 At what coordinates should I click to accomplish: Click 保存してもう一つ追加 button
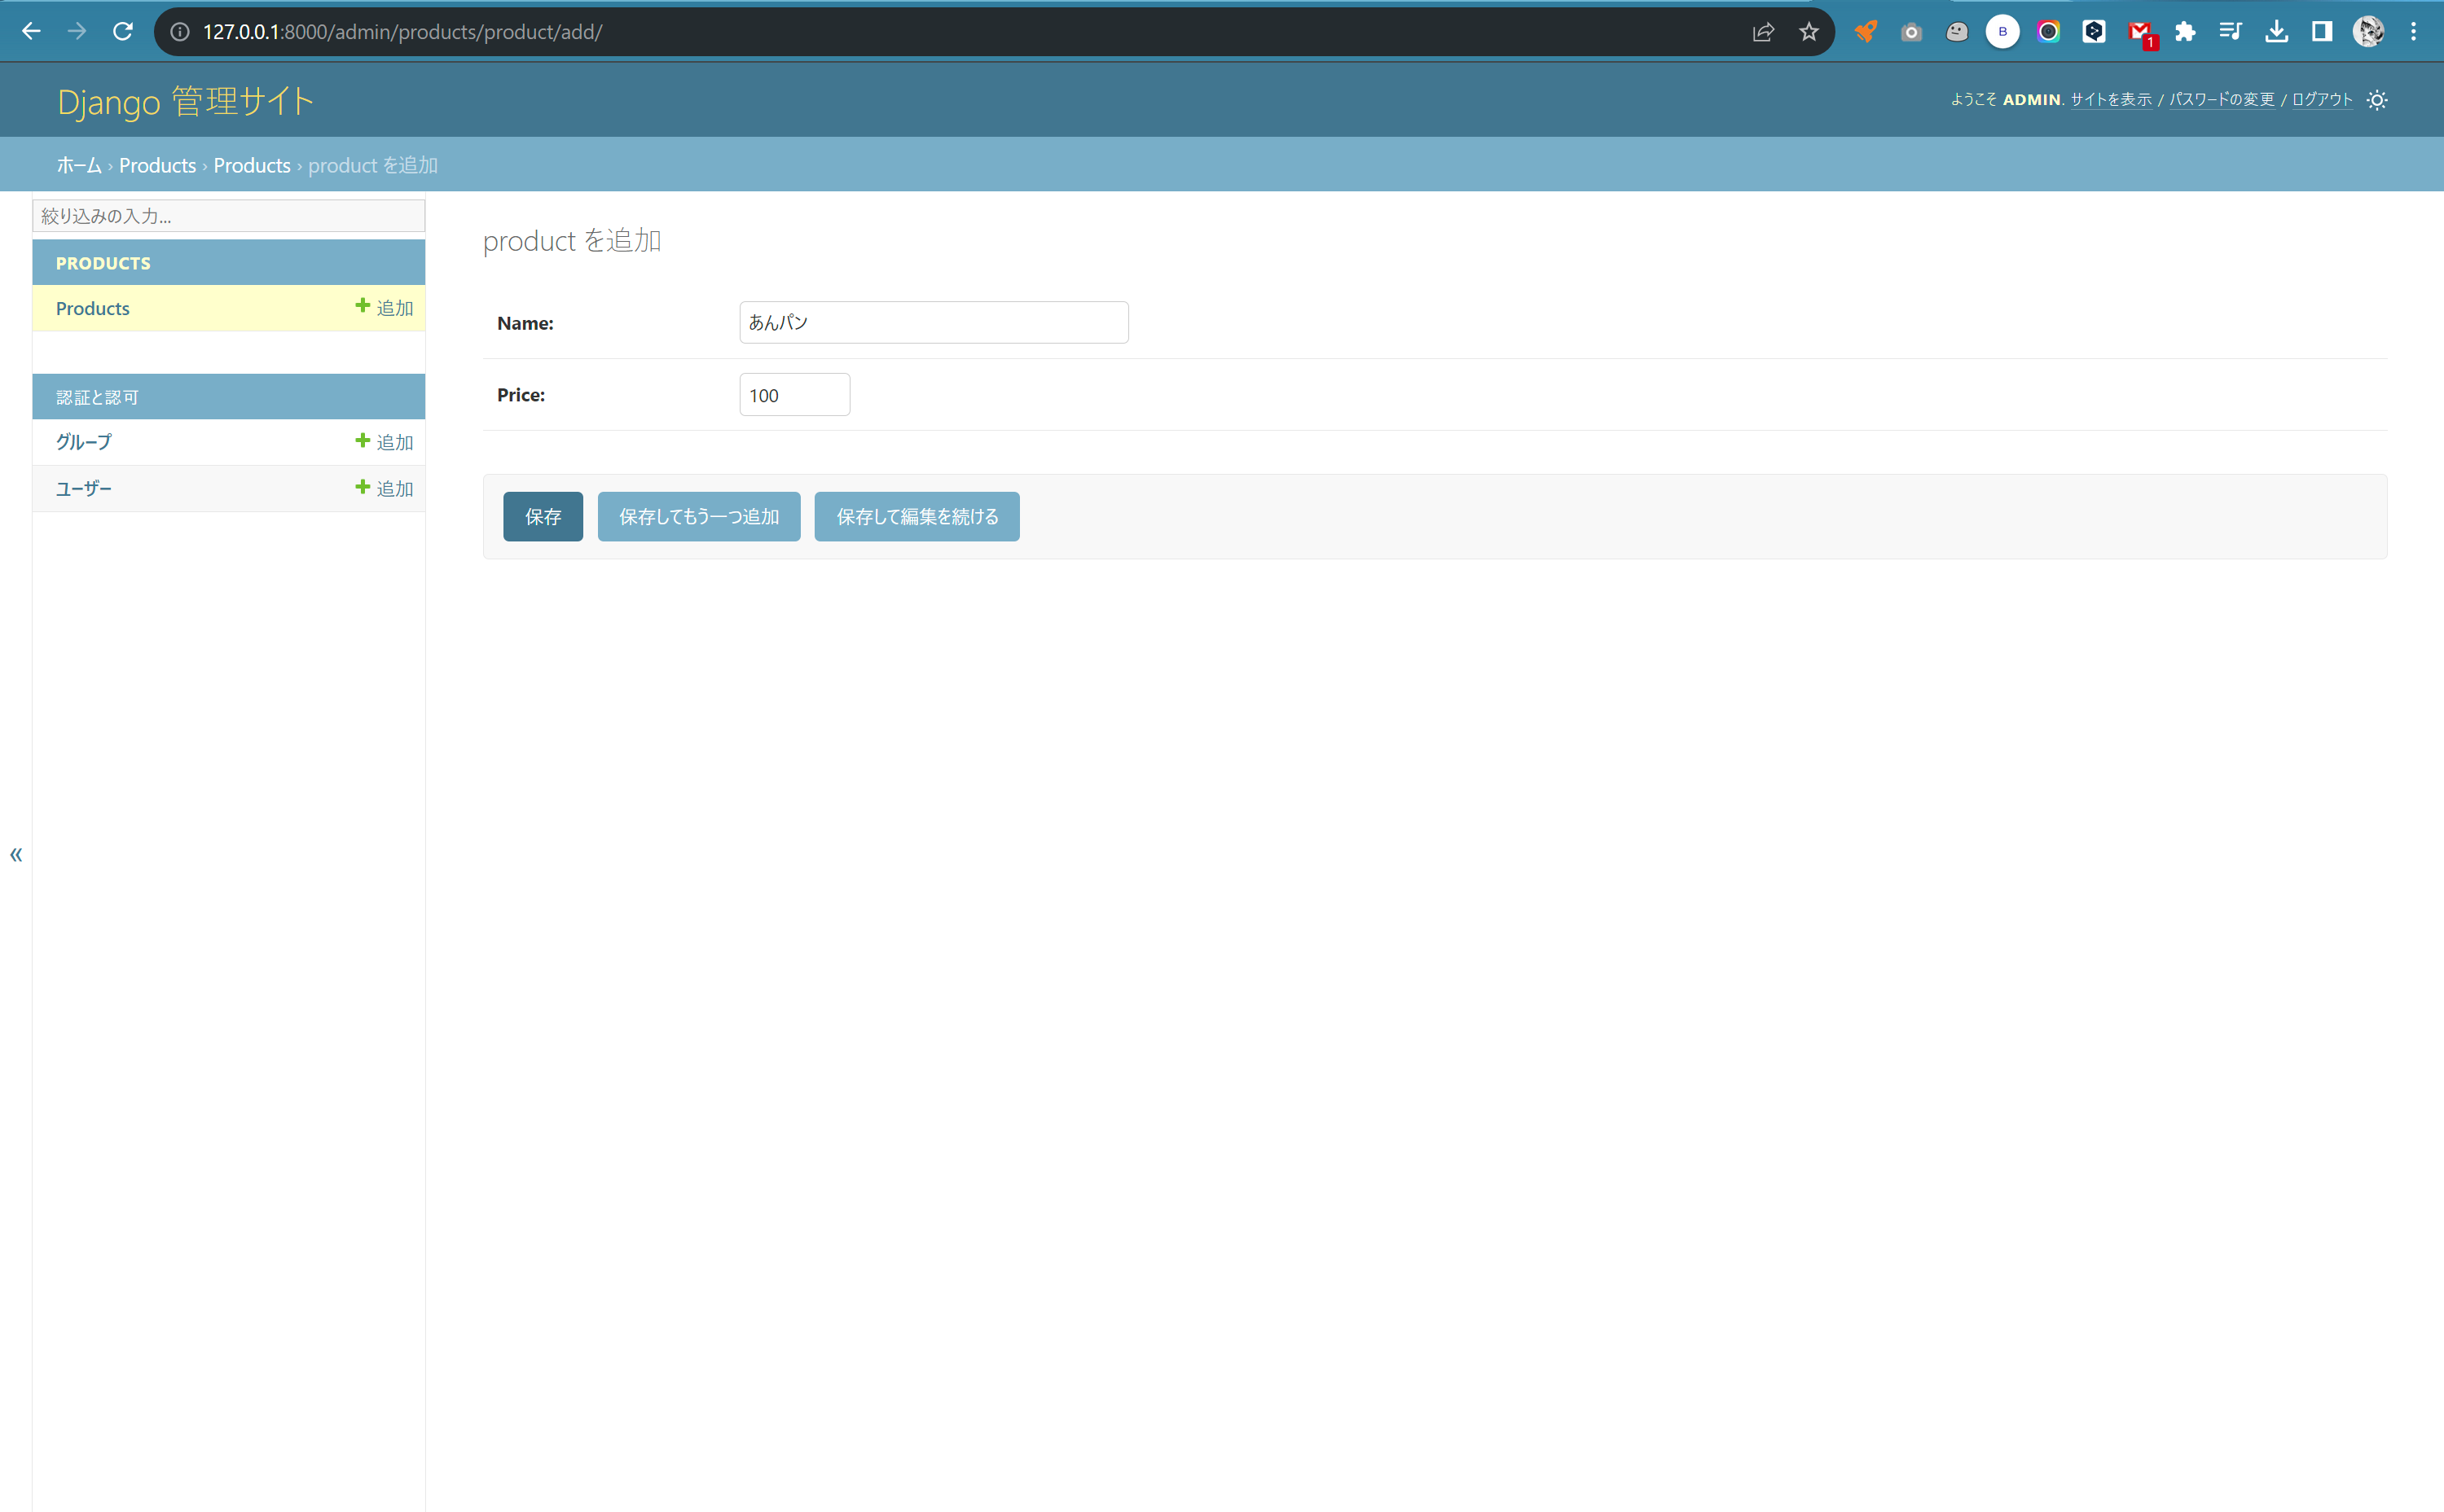[x=698, y=516]
